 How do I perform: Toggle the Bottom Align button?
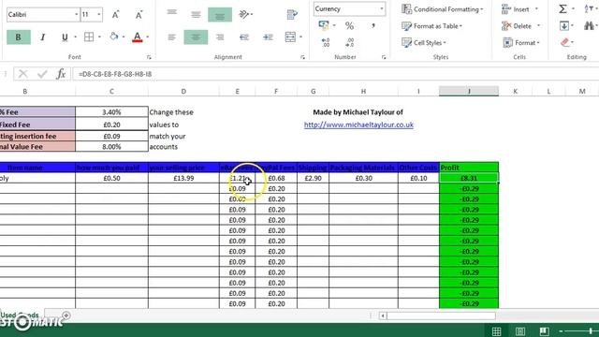point(220,15)
